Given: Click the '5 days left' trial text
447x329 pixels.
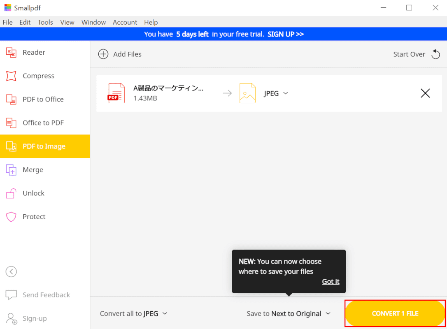Looking at the screenshot, I should click(x=193, y=34).
